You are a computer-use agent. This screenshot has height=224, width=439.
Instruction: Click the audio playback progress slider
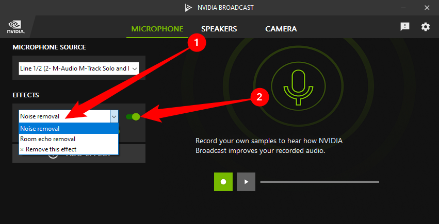320,182
